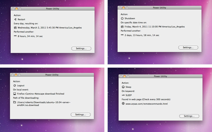Click the 'Shutdown' action text
This screenshot has width=212, height=132.
(130, 18)
